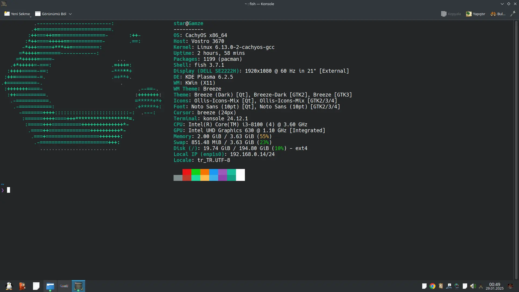The width and height of the screenshot is (519, 292).
Task: Click the Local IP 192.168.0.14/24 line
Action: (224, 154)
